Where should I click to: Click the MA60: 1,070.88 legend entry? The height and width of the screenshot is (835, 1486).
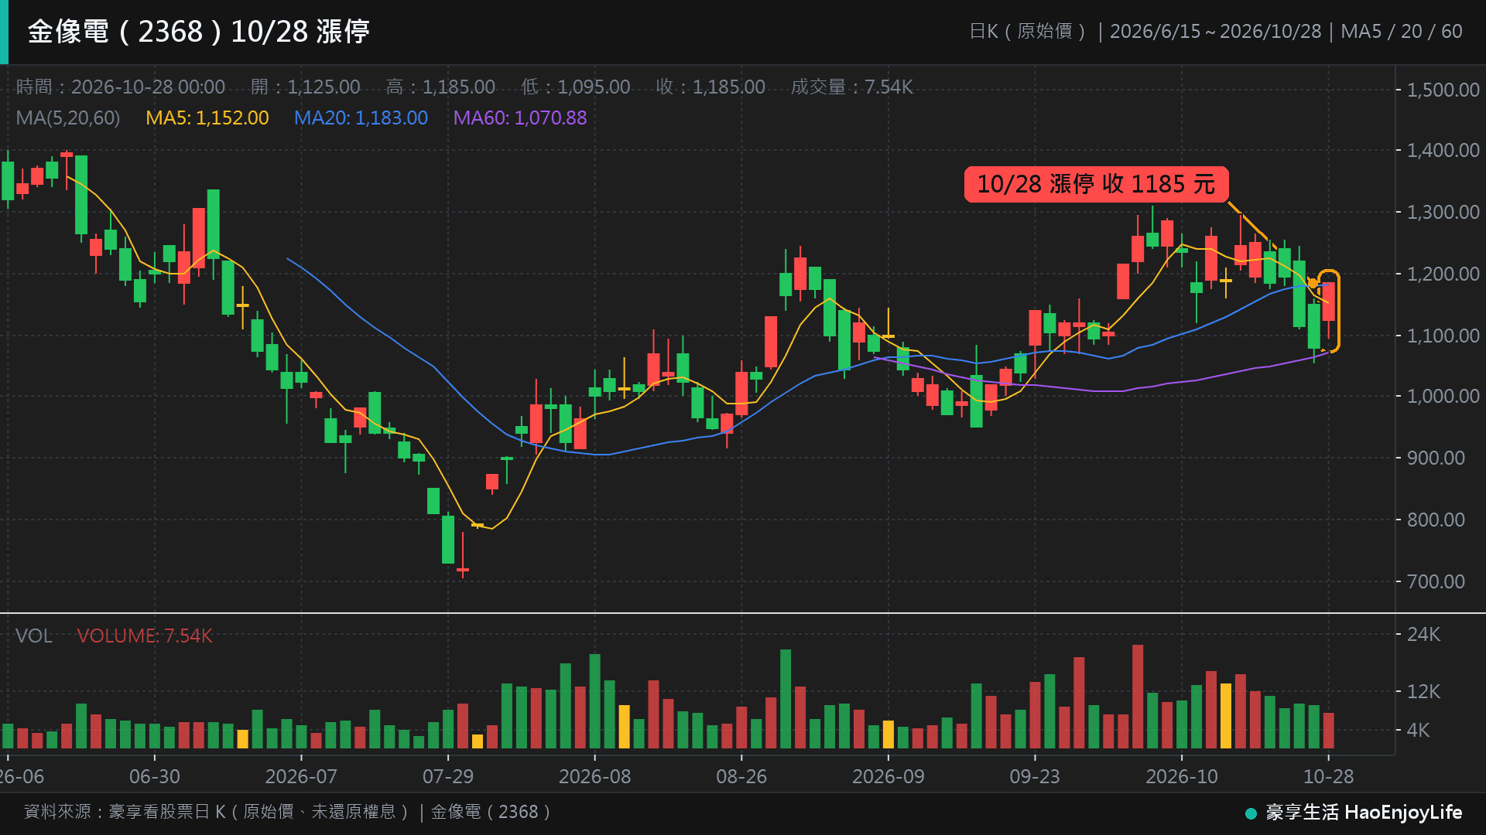tap(520, 118)
